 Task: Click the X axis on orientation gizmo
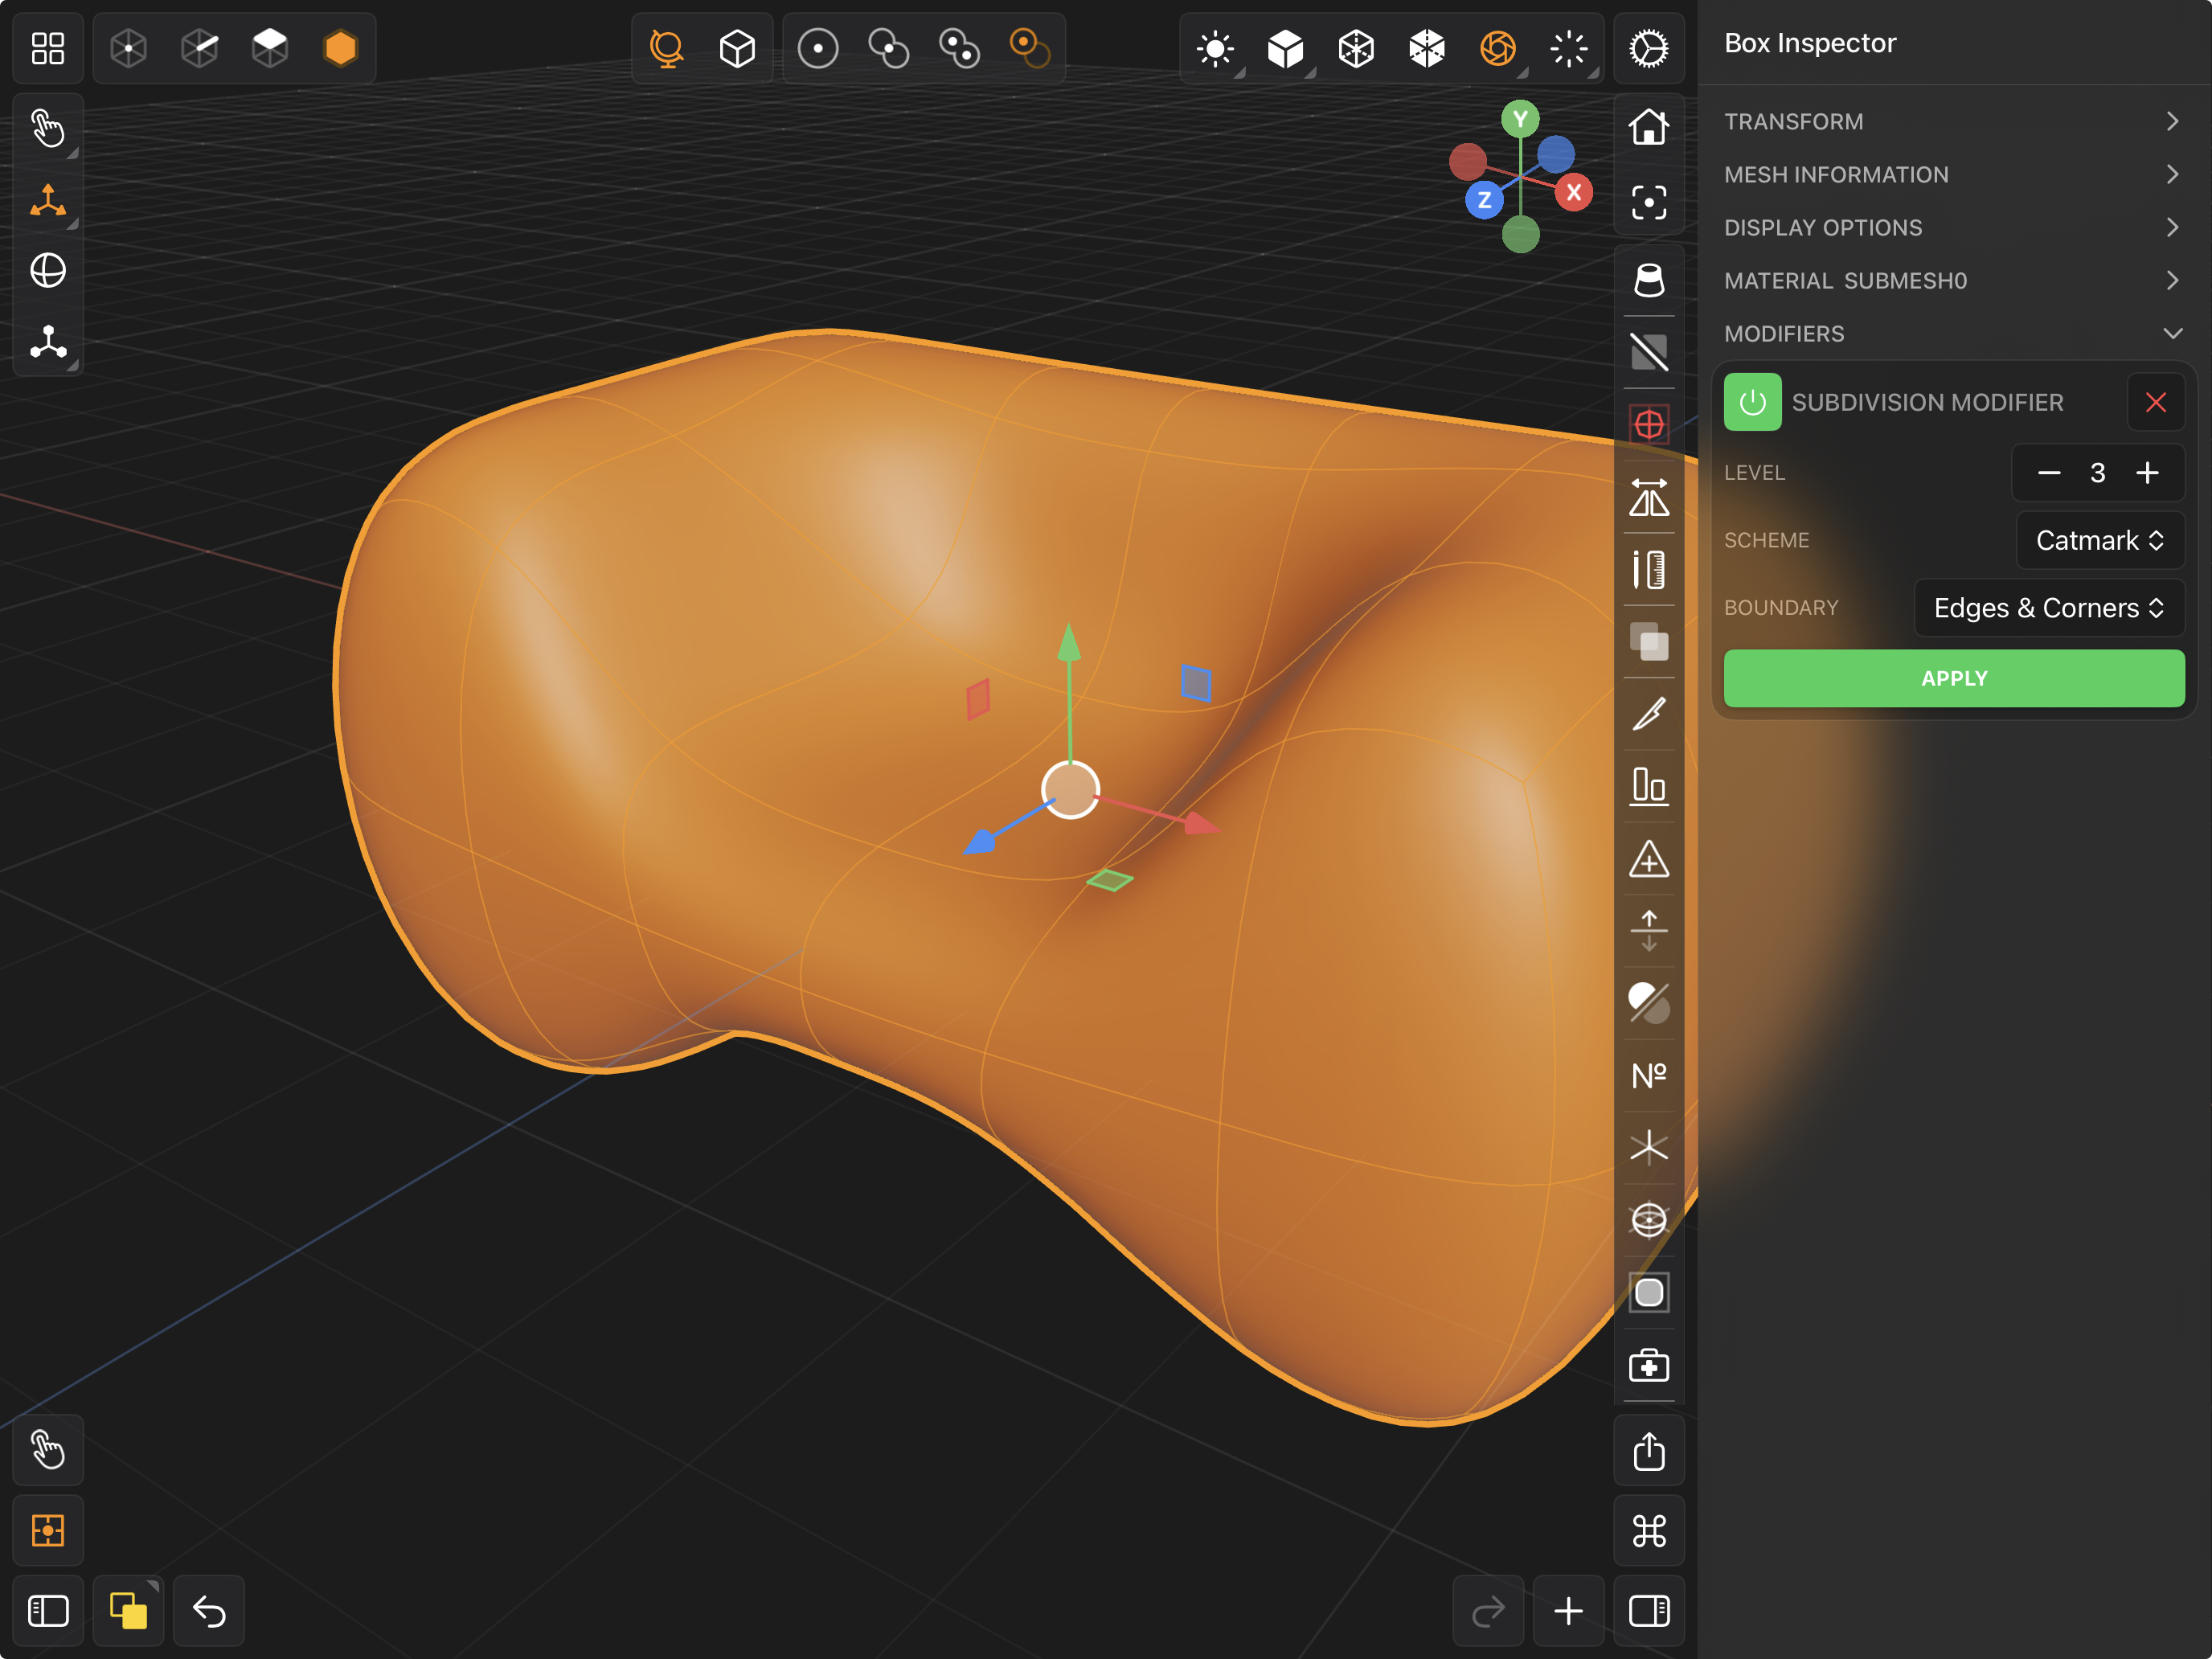tap(1574, 192)
